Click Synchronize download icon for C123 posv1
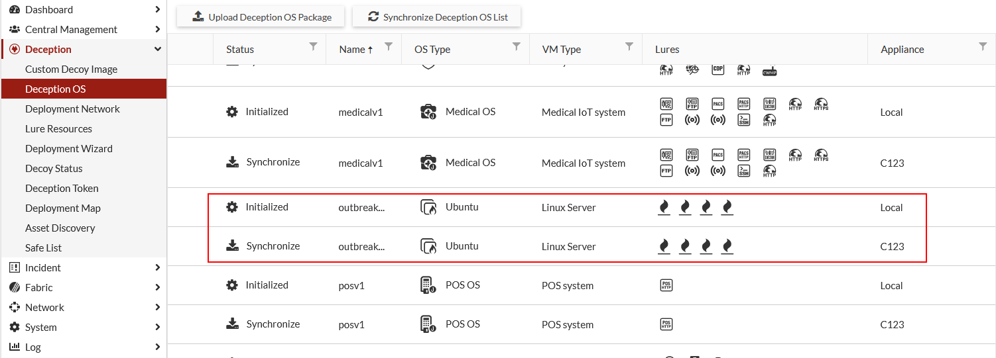This screenshot has width=996, height=358. [232, 324]
